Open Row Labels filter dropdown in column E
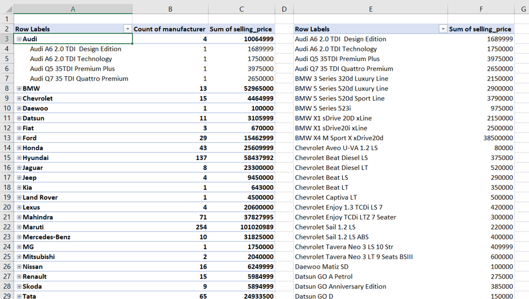The height and width of the screenshot is (299, 529). (442, 29)
